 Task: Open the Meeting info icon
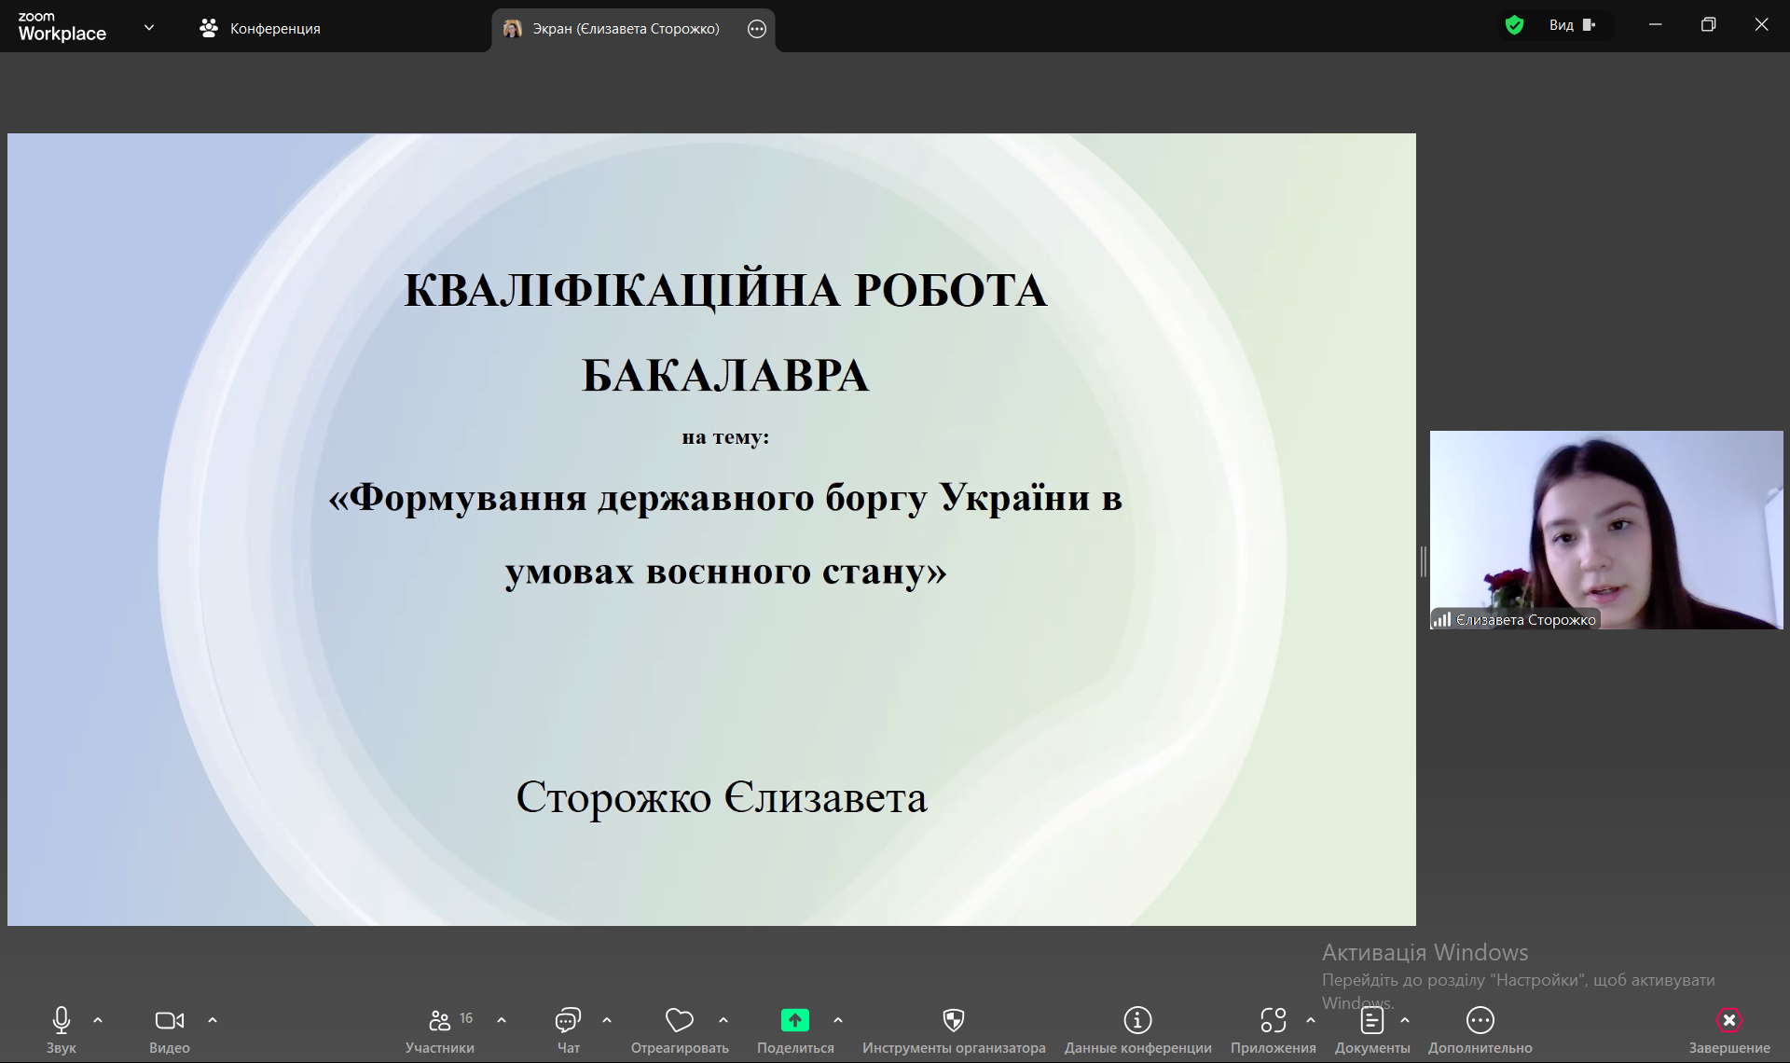(1137, 1021)
